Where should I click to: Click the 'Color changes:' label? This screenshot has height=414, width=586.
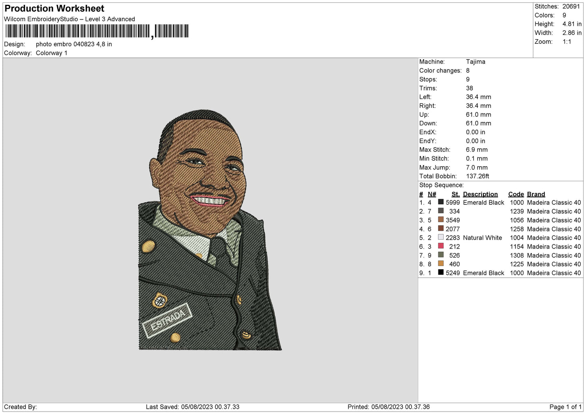[x=440, y=71]
